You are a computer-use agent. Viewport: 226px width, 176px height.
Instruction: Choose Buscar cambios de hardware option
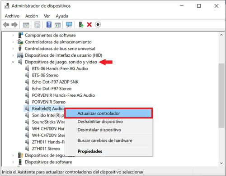coord(108,140)
